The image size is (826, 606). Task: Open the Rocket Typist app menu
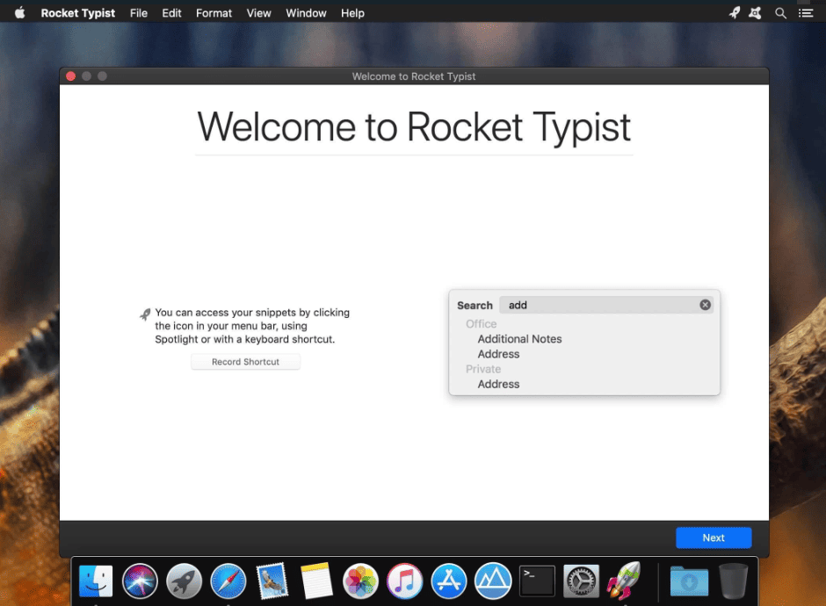click(x=78, y=13)
